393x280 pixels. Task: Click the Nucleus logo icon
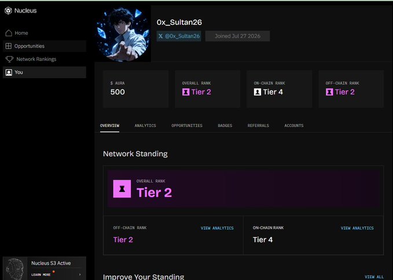coord(8,10)
